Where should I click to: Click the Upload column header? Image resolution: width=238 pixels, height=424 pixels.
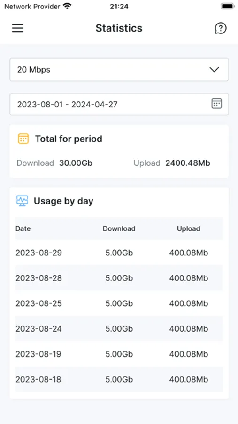tap(189, 228)
